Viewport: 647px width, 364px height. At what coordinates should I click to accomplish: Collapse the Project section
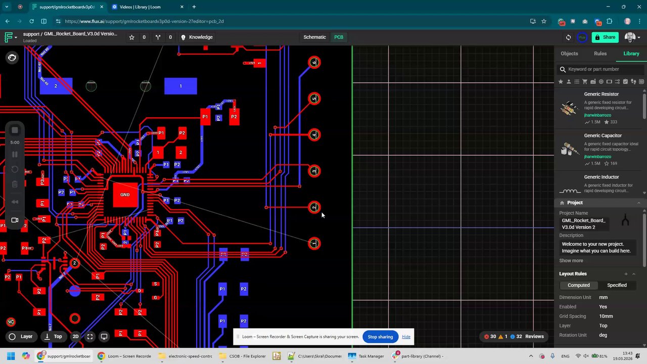click(x=638, y=203)
